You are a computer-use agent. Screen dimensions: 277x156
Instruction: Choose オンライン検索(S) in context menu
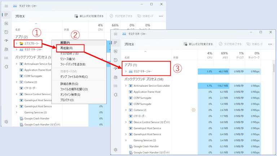[x=79, y=95]
